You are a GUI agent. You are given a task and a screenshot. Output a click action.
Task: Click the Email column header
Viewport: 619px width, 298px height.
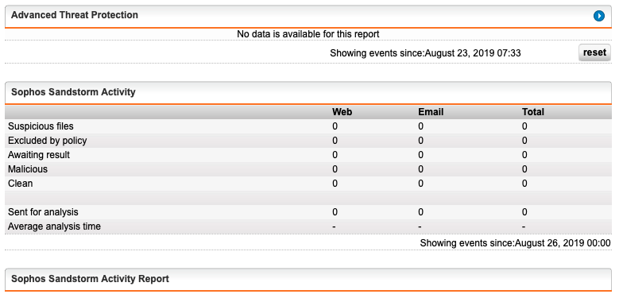431,112
